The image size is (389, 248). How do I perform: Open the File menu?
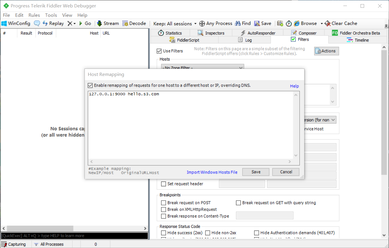tap(6, 15)
